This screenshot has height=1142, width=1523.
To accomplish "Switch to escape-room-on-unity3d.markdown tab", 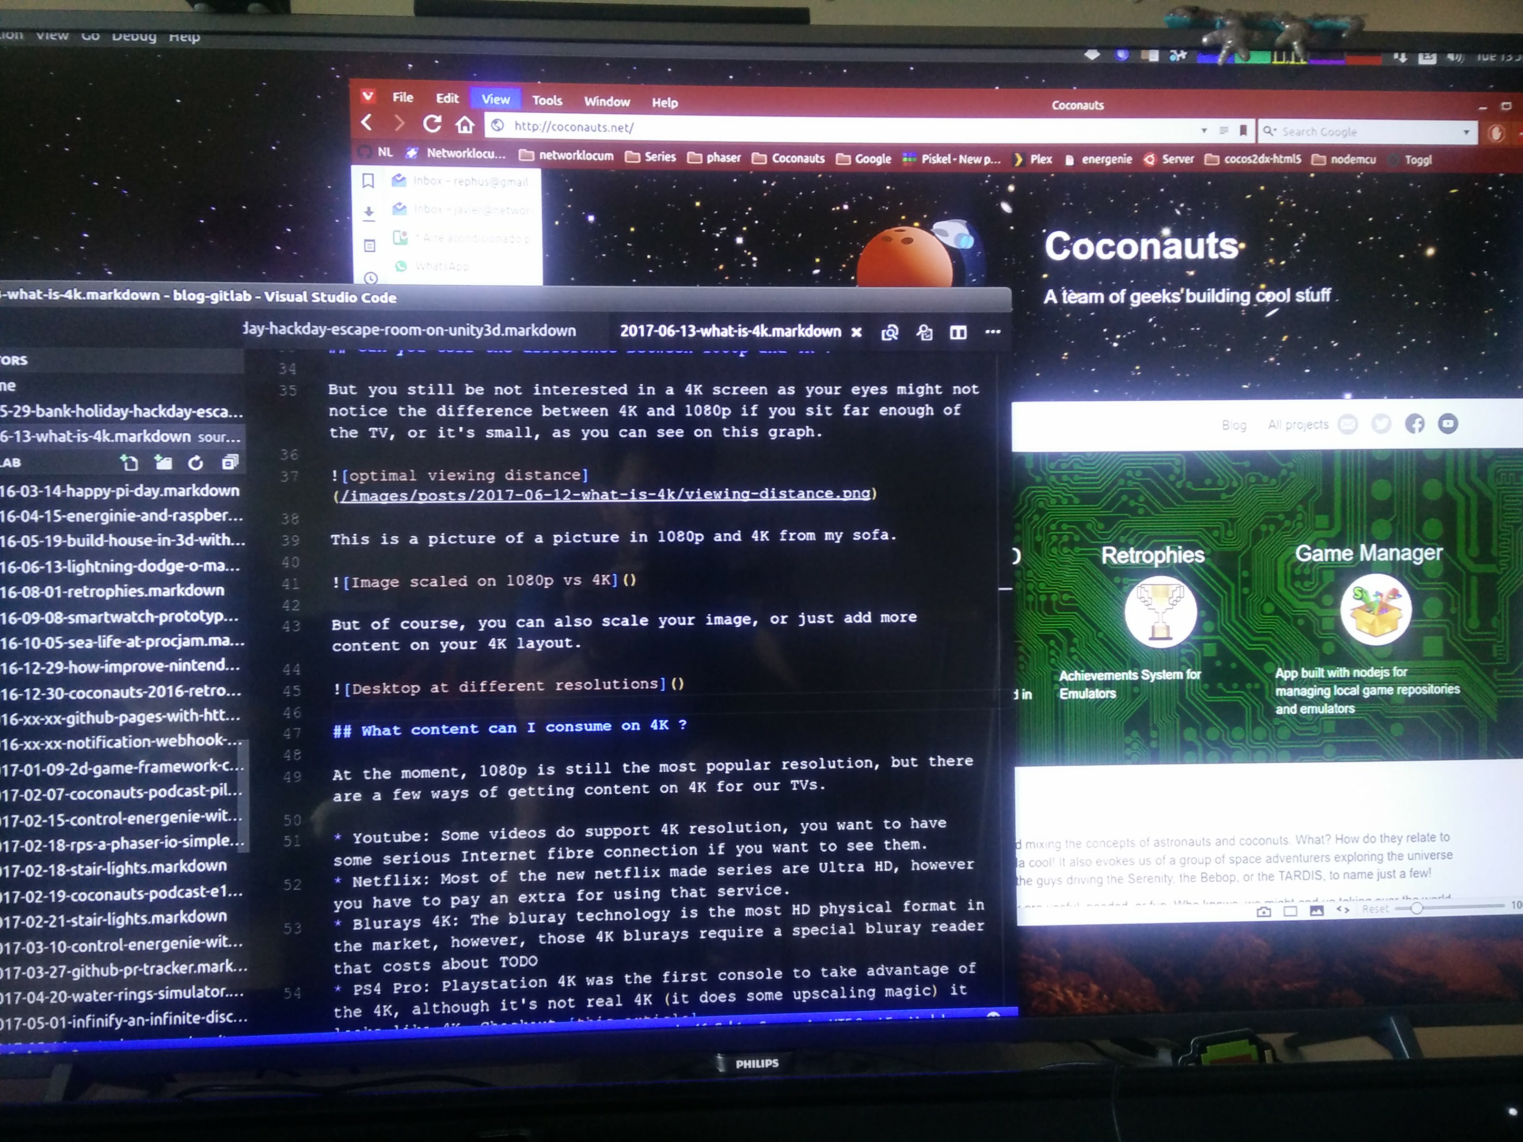I will 410,330.
